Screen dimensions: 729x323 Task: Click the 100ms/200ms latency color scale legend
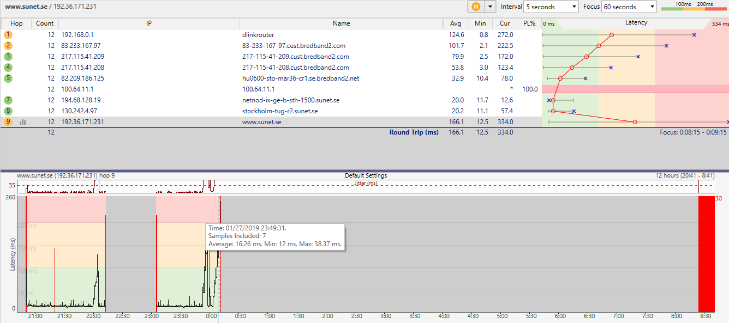click(x=692, y=7)
